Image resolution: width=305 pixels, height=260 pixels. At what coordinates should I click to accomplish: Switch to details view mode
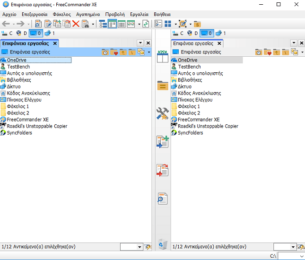coord(122,24)
